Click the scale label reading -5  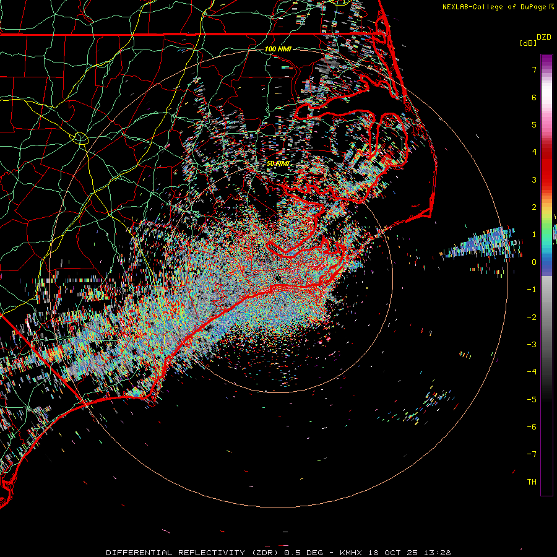pyautogui.click(x=532, y=399)
